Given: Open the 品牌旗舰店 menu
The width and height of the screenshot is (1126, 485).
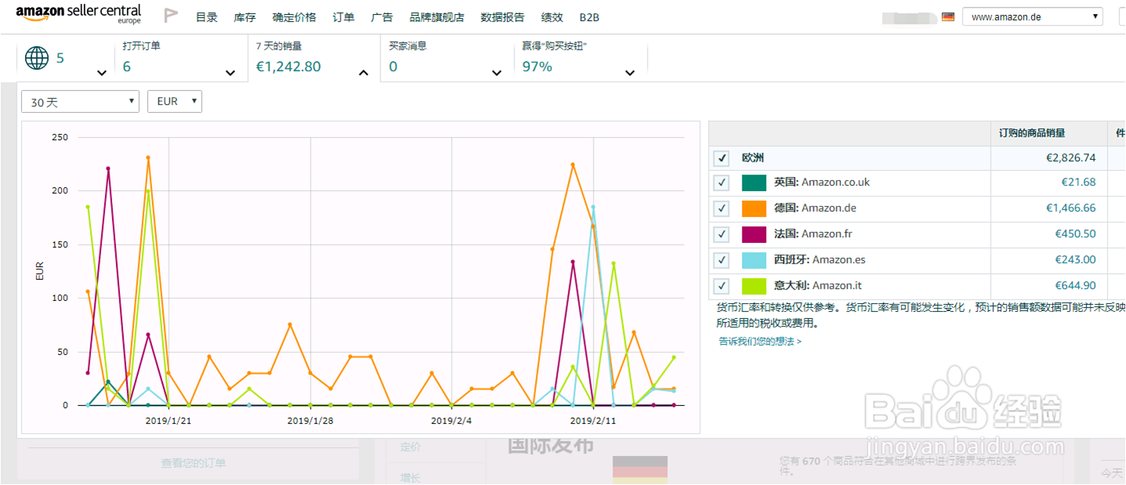Looking at the screenshot, I should coord(437,17).
